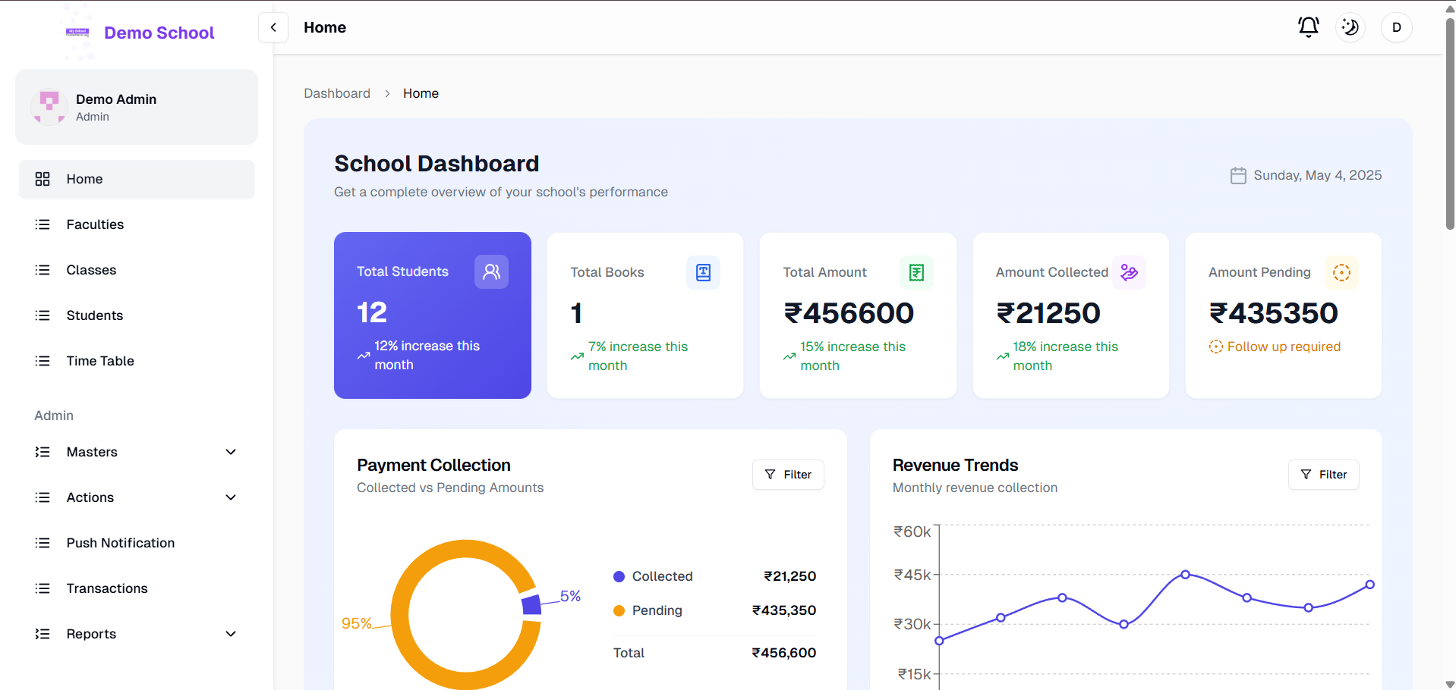
Task: Click the ₹456,600 total in legend
Action: [x=784, y=653]
